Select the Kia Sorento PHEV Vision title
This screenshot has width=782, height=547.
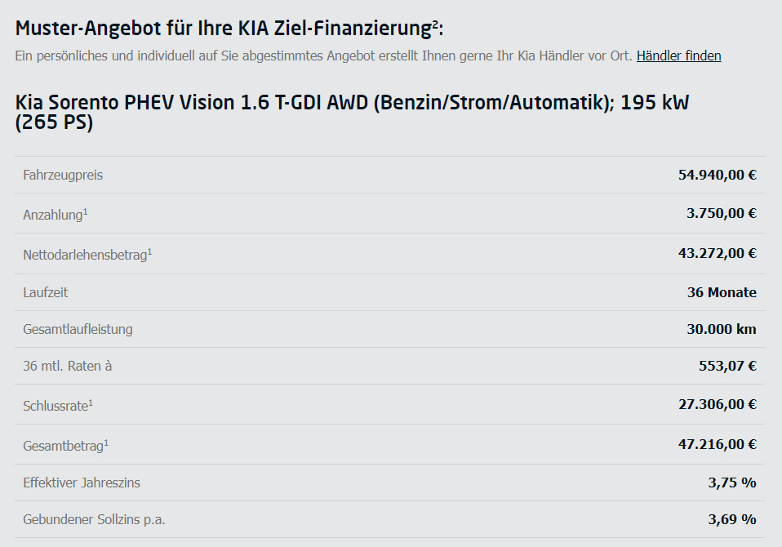point(352,112)
